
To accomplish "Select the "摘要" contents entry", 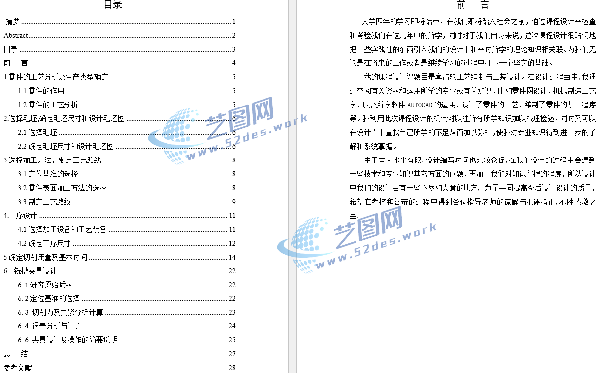I will tap(120, 22).
